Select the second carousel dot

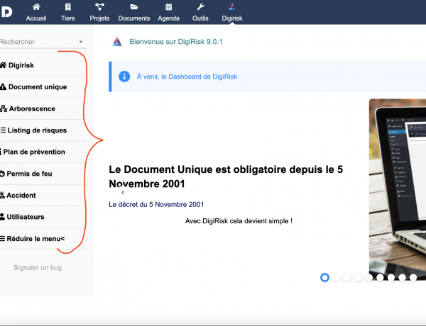336,277
